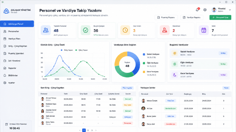Viewport: 236px width, 132px height.
Task: Click Zeynep Demir avatar in records
Action: (43, 111)
